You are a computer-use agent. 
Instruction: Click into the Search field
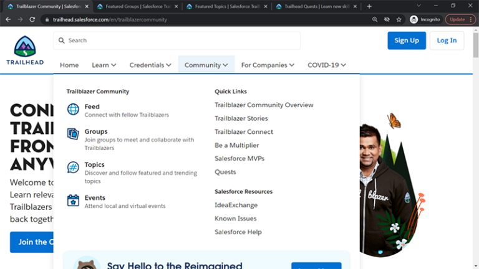[x=177, y=40]
